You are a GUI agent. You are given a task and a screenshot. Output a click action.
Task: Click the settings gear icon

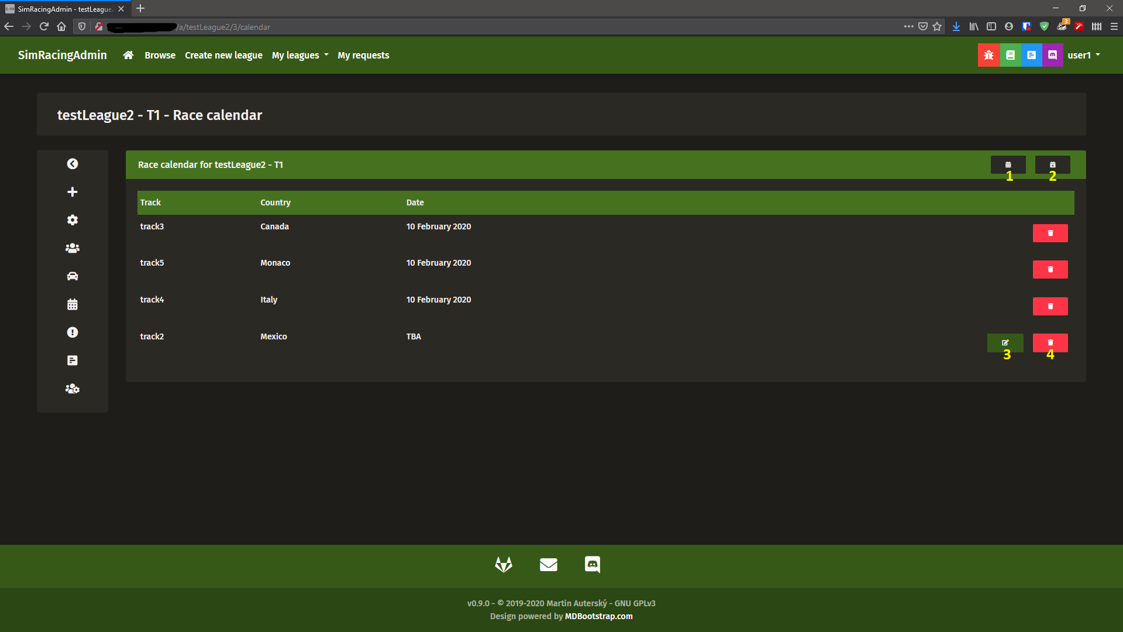click(x=72, y=220)
